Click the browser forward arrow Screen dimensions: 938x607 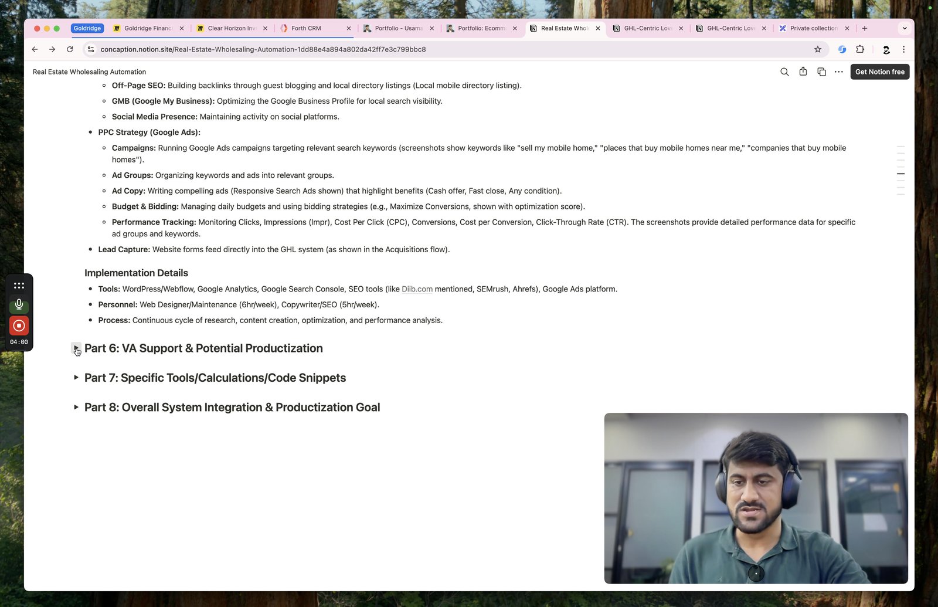[52, 49]
